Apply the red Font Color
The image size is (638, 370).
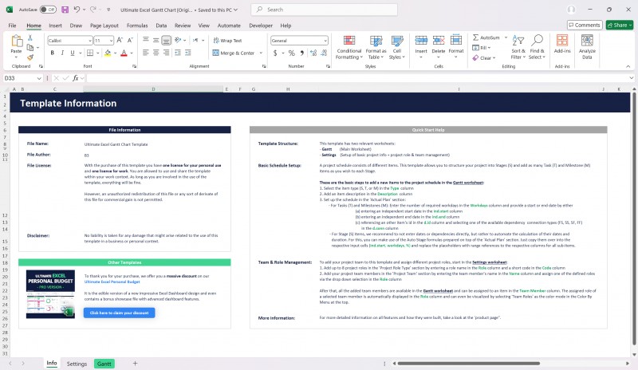(x=124, y=53)
